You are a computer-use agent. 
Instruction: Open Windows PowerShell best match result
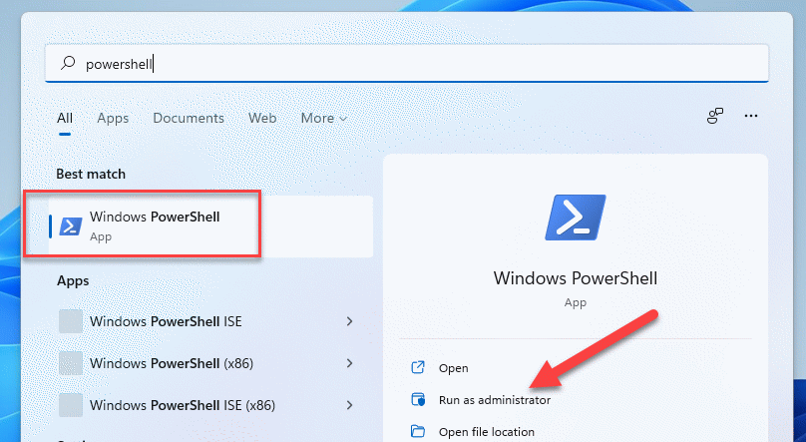point(210,226)
